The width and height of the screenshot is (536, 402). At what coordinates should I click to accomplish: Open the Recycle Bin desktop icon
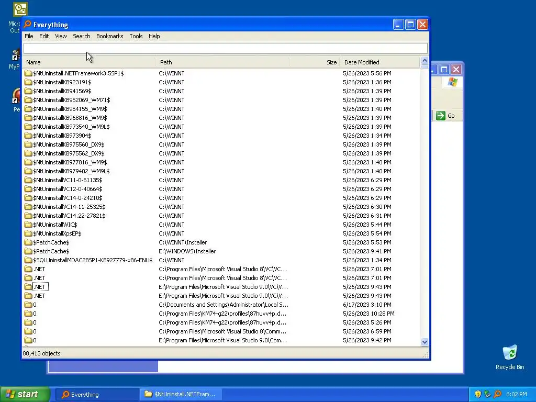tap(510, 357)
